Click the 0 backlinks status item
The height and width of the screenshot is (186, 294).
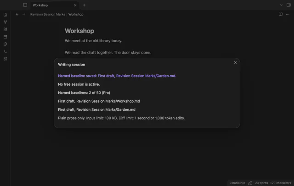pyautogui.click(x=237, y=183)
